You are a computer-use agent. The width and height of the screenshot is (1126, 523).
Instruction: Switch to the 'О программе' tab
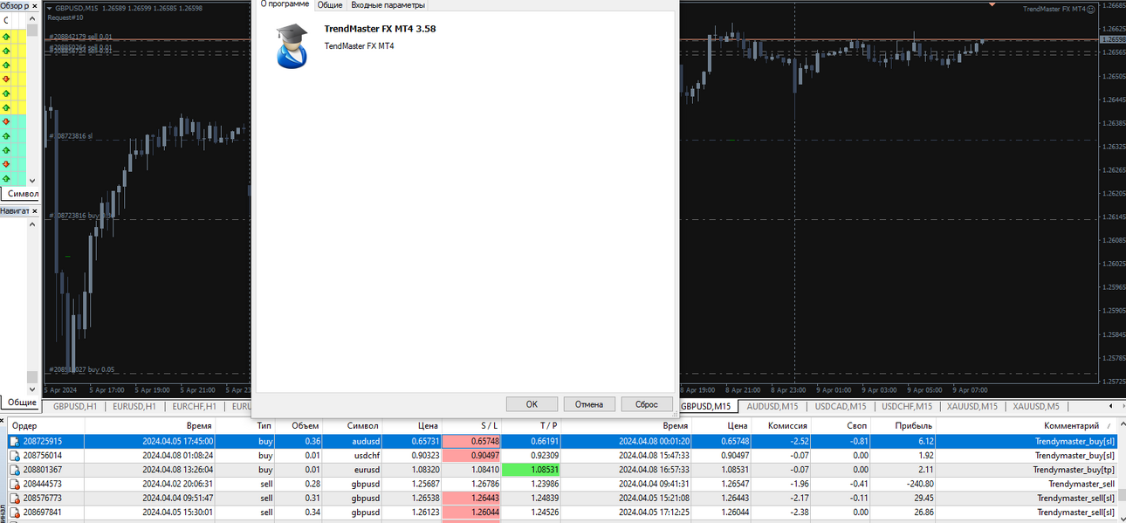pos(284,5)
